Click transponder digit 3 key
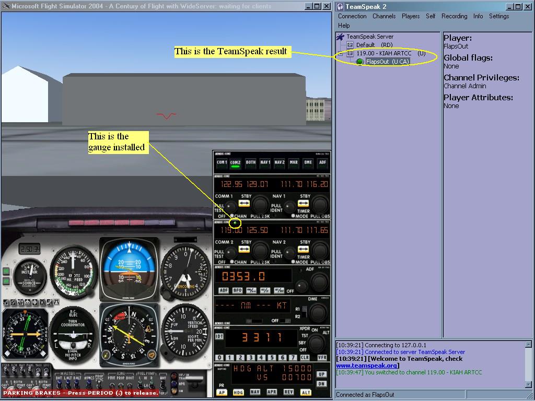Viewport: 535px width, 401px height. pyautogui.click(x=251, y=357)
